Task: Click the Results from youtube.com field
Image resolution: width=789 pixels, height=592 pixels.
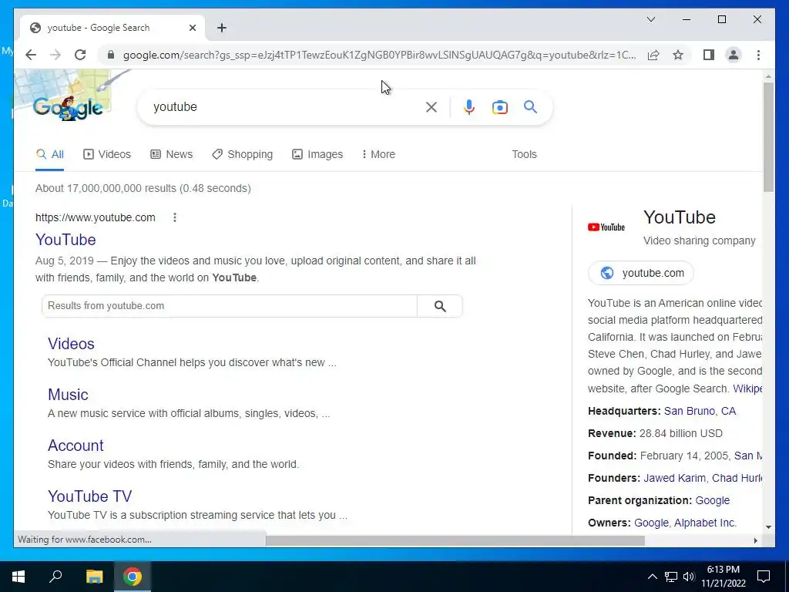Action: pyautogui.click(x=230, y=306)
